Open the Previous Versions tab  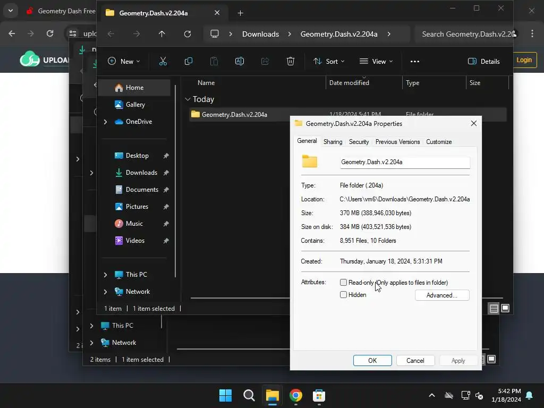tap(397, 141)
